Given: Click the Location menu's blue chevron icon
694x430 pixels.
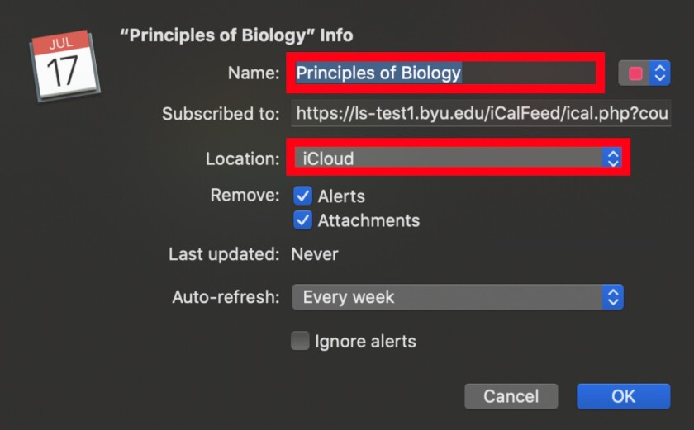Looking at the screenshot, I should coord(612,158).
